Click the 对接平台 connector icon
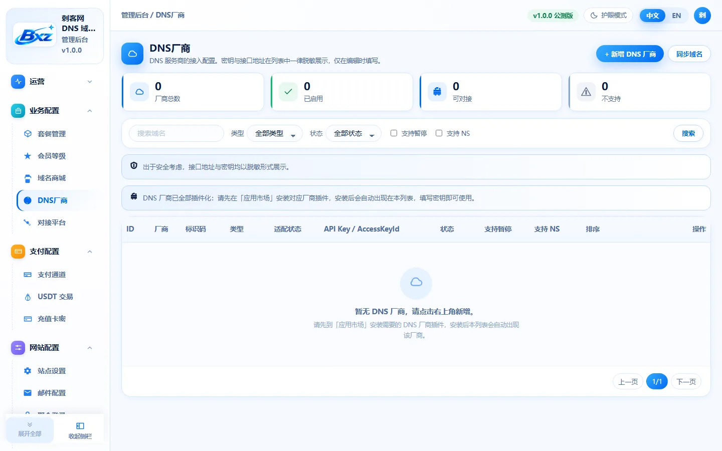The width and height of the screenshot is (722, 451). pos(28,222)
